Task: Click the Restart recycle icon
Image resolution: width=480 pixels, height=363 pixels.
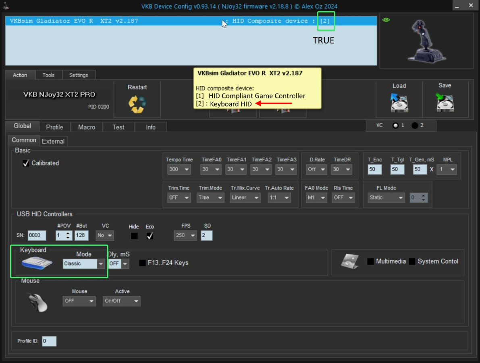Action: tap(137, 104)
